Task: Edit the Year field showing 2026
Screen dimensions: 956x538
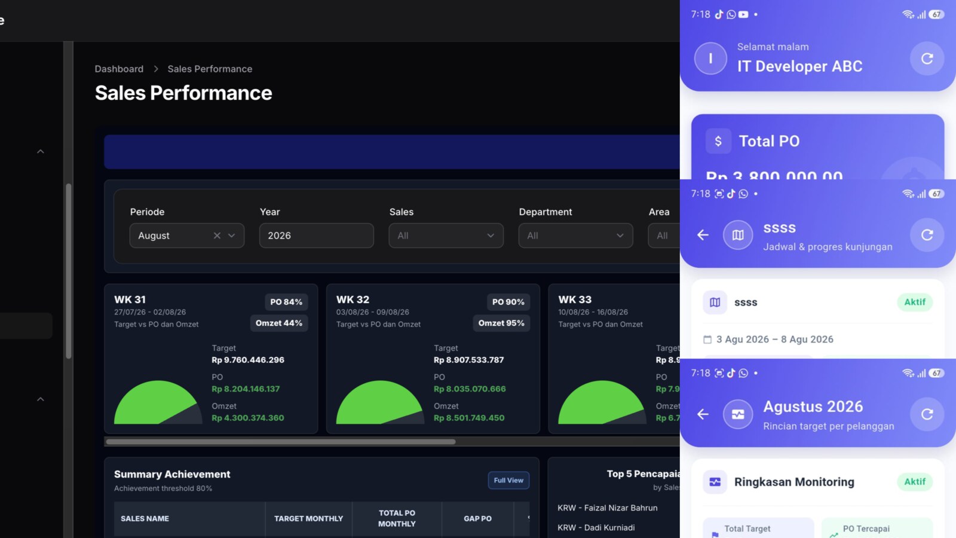Action: coord(317,236)
